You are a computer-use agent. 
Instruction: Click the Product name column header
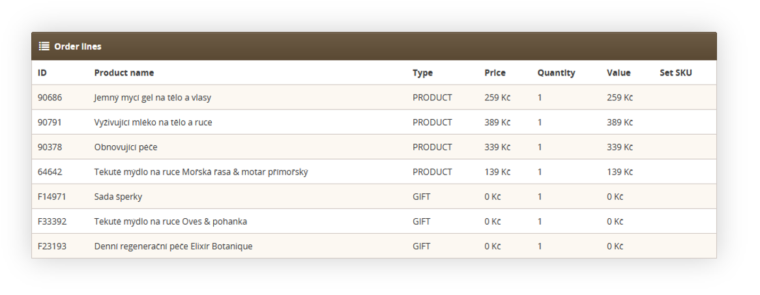point(124,73)
